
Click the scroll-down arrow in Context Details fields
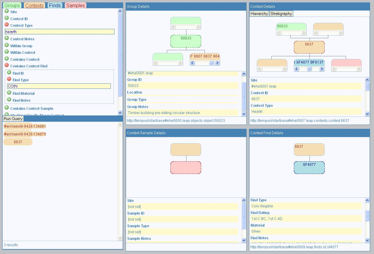367,113
